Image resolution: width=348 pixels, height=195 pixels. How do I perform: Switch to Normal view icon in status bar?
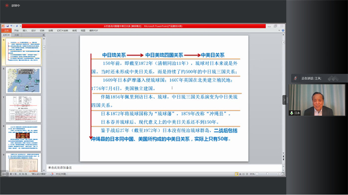click(237, 174)
